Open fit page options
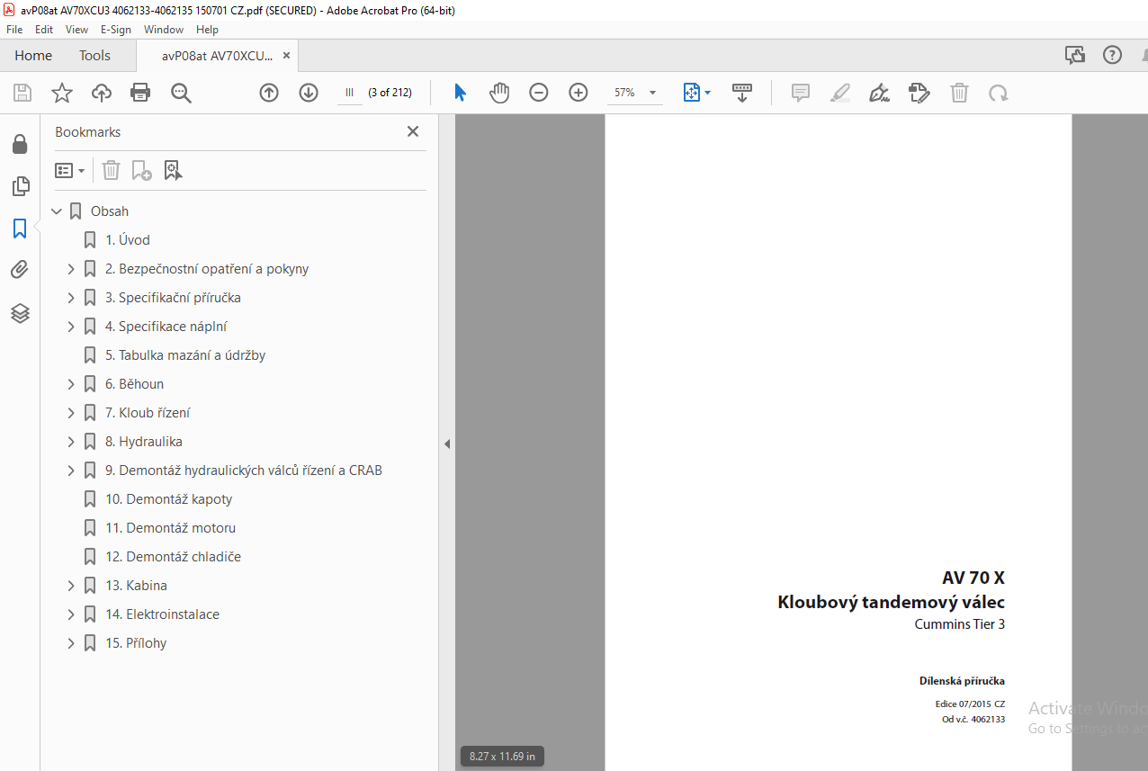Screen dimensions: 1148x771 tap(696, 93)
